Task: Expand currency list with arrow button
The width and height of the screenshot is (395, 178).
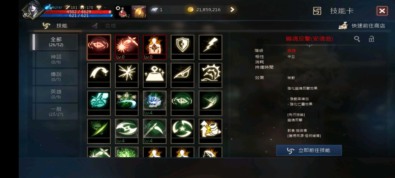Action: [232, 10]
